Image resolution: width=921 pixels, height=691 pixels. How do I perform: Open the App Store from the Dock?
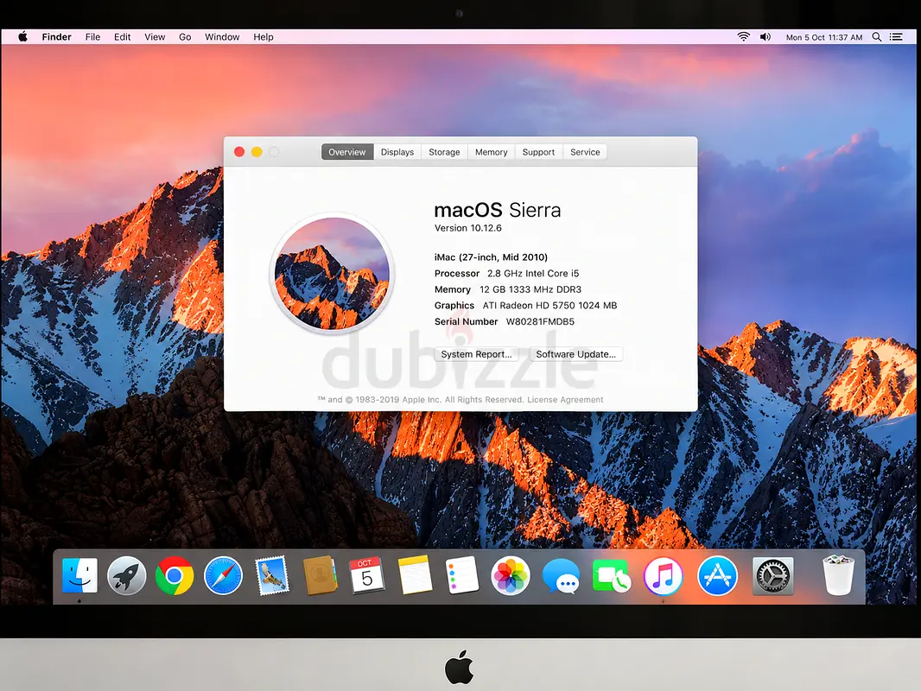point(717,575)
